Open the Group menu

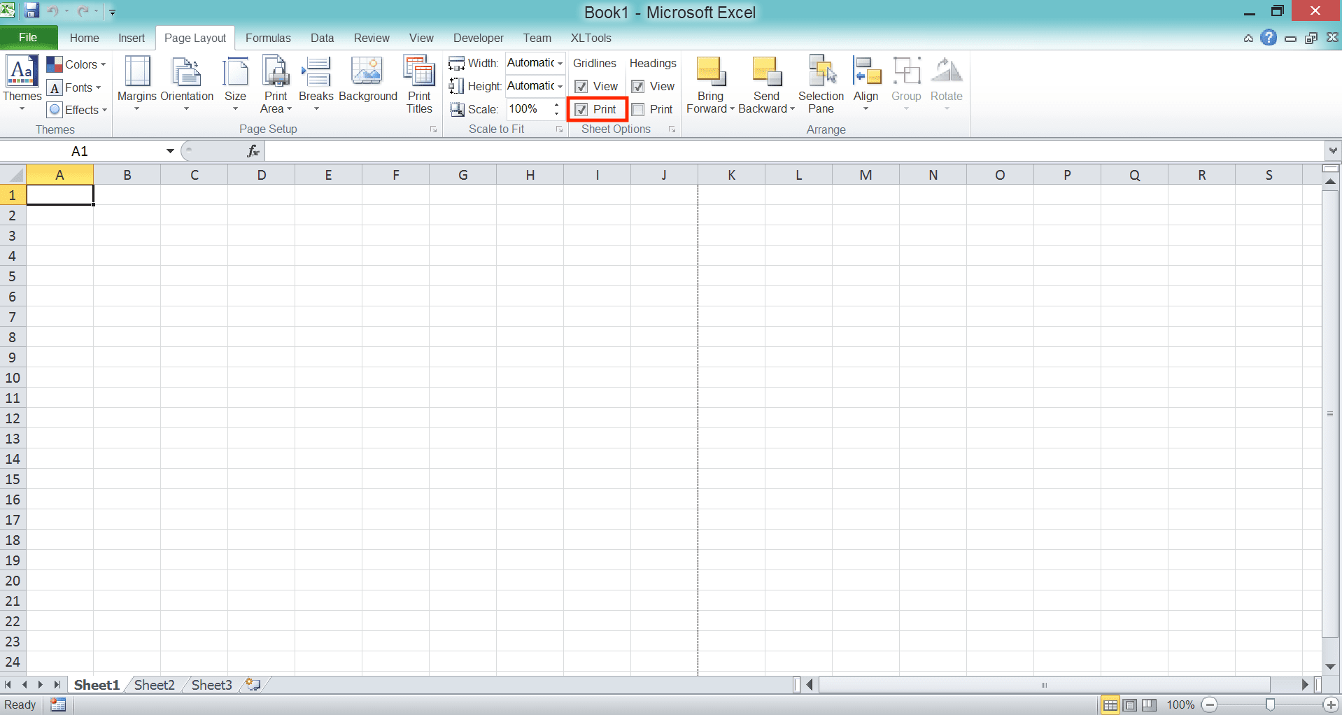[x=906, y=84]
